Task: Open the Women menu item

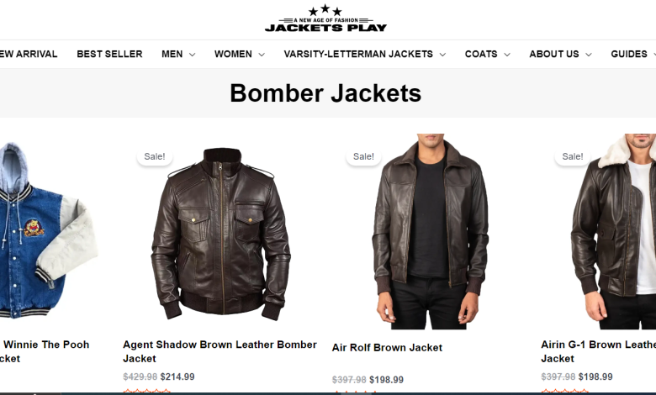Action: click(233, 55)
